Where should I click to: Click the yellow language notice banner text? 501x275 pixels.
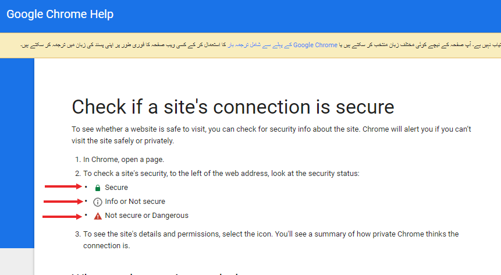(261, 45)
